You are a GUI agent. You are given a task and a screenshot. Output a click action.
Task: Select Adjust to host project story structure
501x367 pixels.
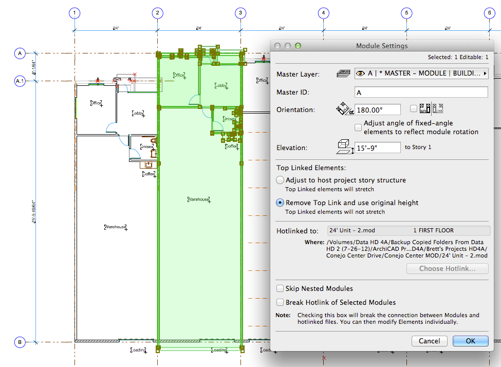click(280, 180)
